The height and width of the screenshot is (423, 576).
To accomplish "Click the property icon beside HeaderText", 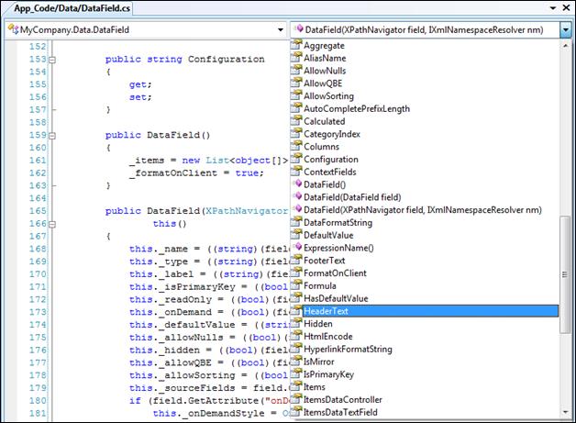I will [296, 311].
